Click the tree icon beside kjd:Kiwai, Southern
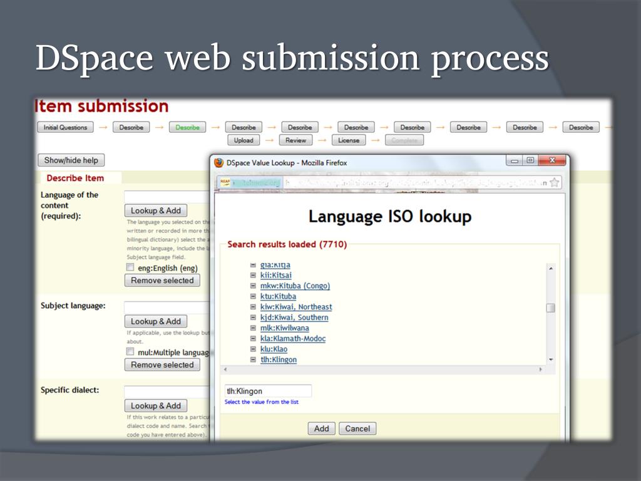641x481 pixels. pyautogui.click(x=253, y=318)
